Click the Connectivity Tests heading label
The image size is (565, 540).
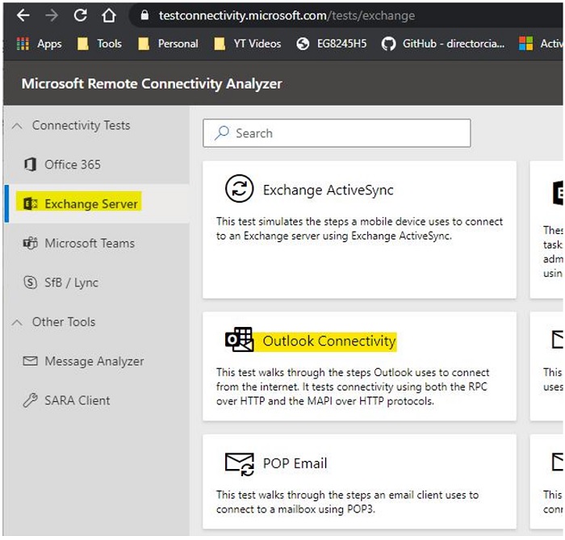[81, 126]
